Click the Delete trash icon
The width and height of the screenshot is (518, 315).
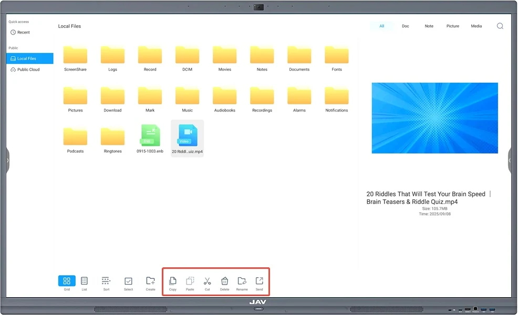coord(224,280)
